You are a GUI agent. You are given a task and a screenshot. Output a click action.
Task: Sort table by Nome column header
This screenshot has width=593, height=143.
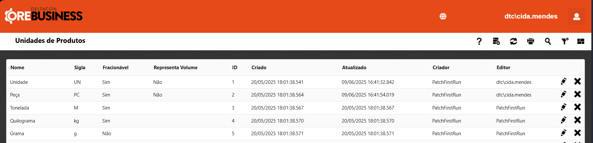[x=17, y=68]
